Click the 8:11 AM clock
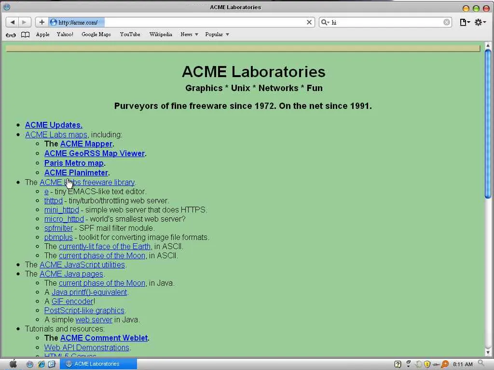494x370 pixels. pyautogui.click(x=463, y=364)
